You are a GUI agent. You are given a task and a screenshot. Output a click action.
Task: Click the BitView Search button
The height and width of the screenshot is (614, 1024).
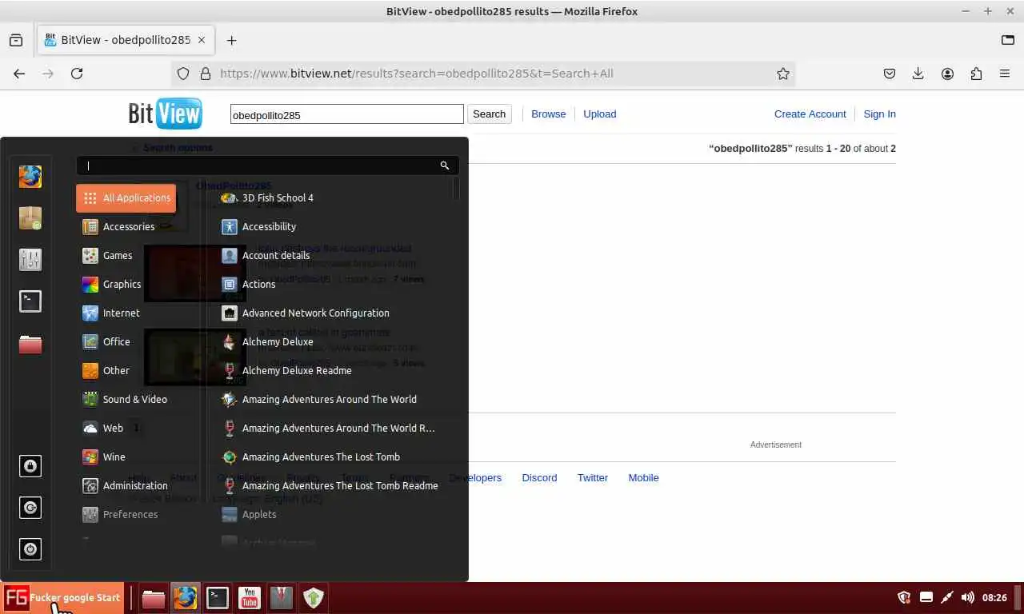[x=489, y=114]
